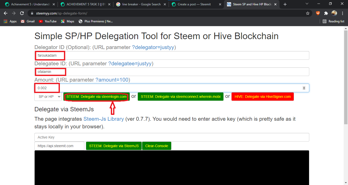Click STEEM: Delegate via steemlogin.com
The height and width of the screenshot is (185, 348).
pyautogui.click(x=97, y=97)
